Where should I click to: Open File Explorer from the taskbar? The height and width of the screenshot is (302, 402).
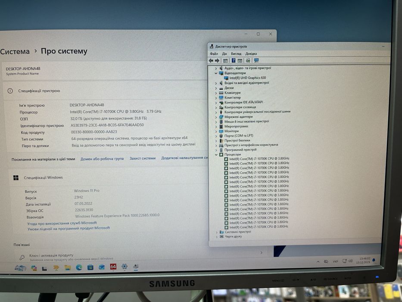[67, 268]
